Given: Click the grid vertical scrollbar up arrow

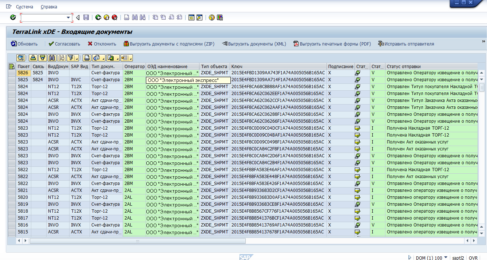Looking at the screenshot, I should (x=482, y=72).
